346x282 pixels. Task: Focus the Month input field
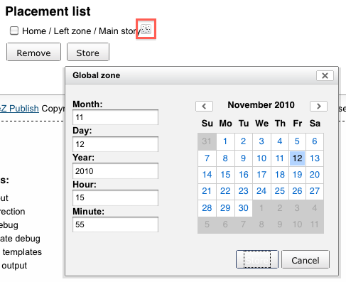(115, 117)
